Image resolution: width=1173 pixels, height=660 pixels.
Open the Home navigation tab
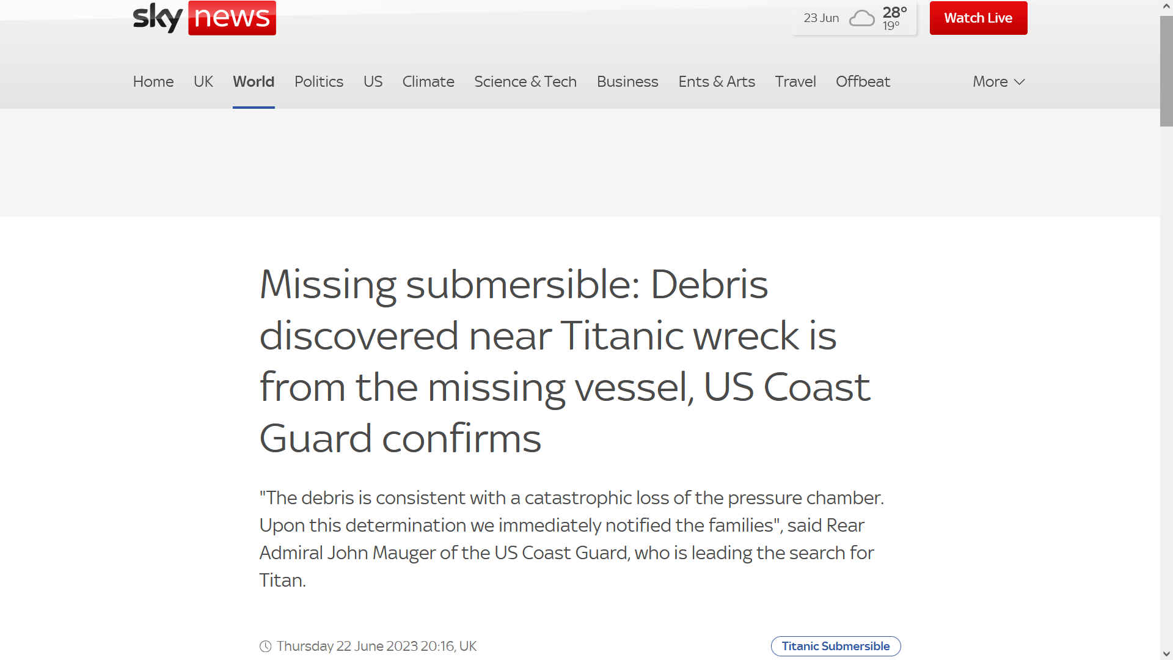coord(153,82)
